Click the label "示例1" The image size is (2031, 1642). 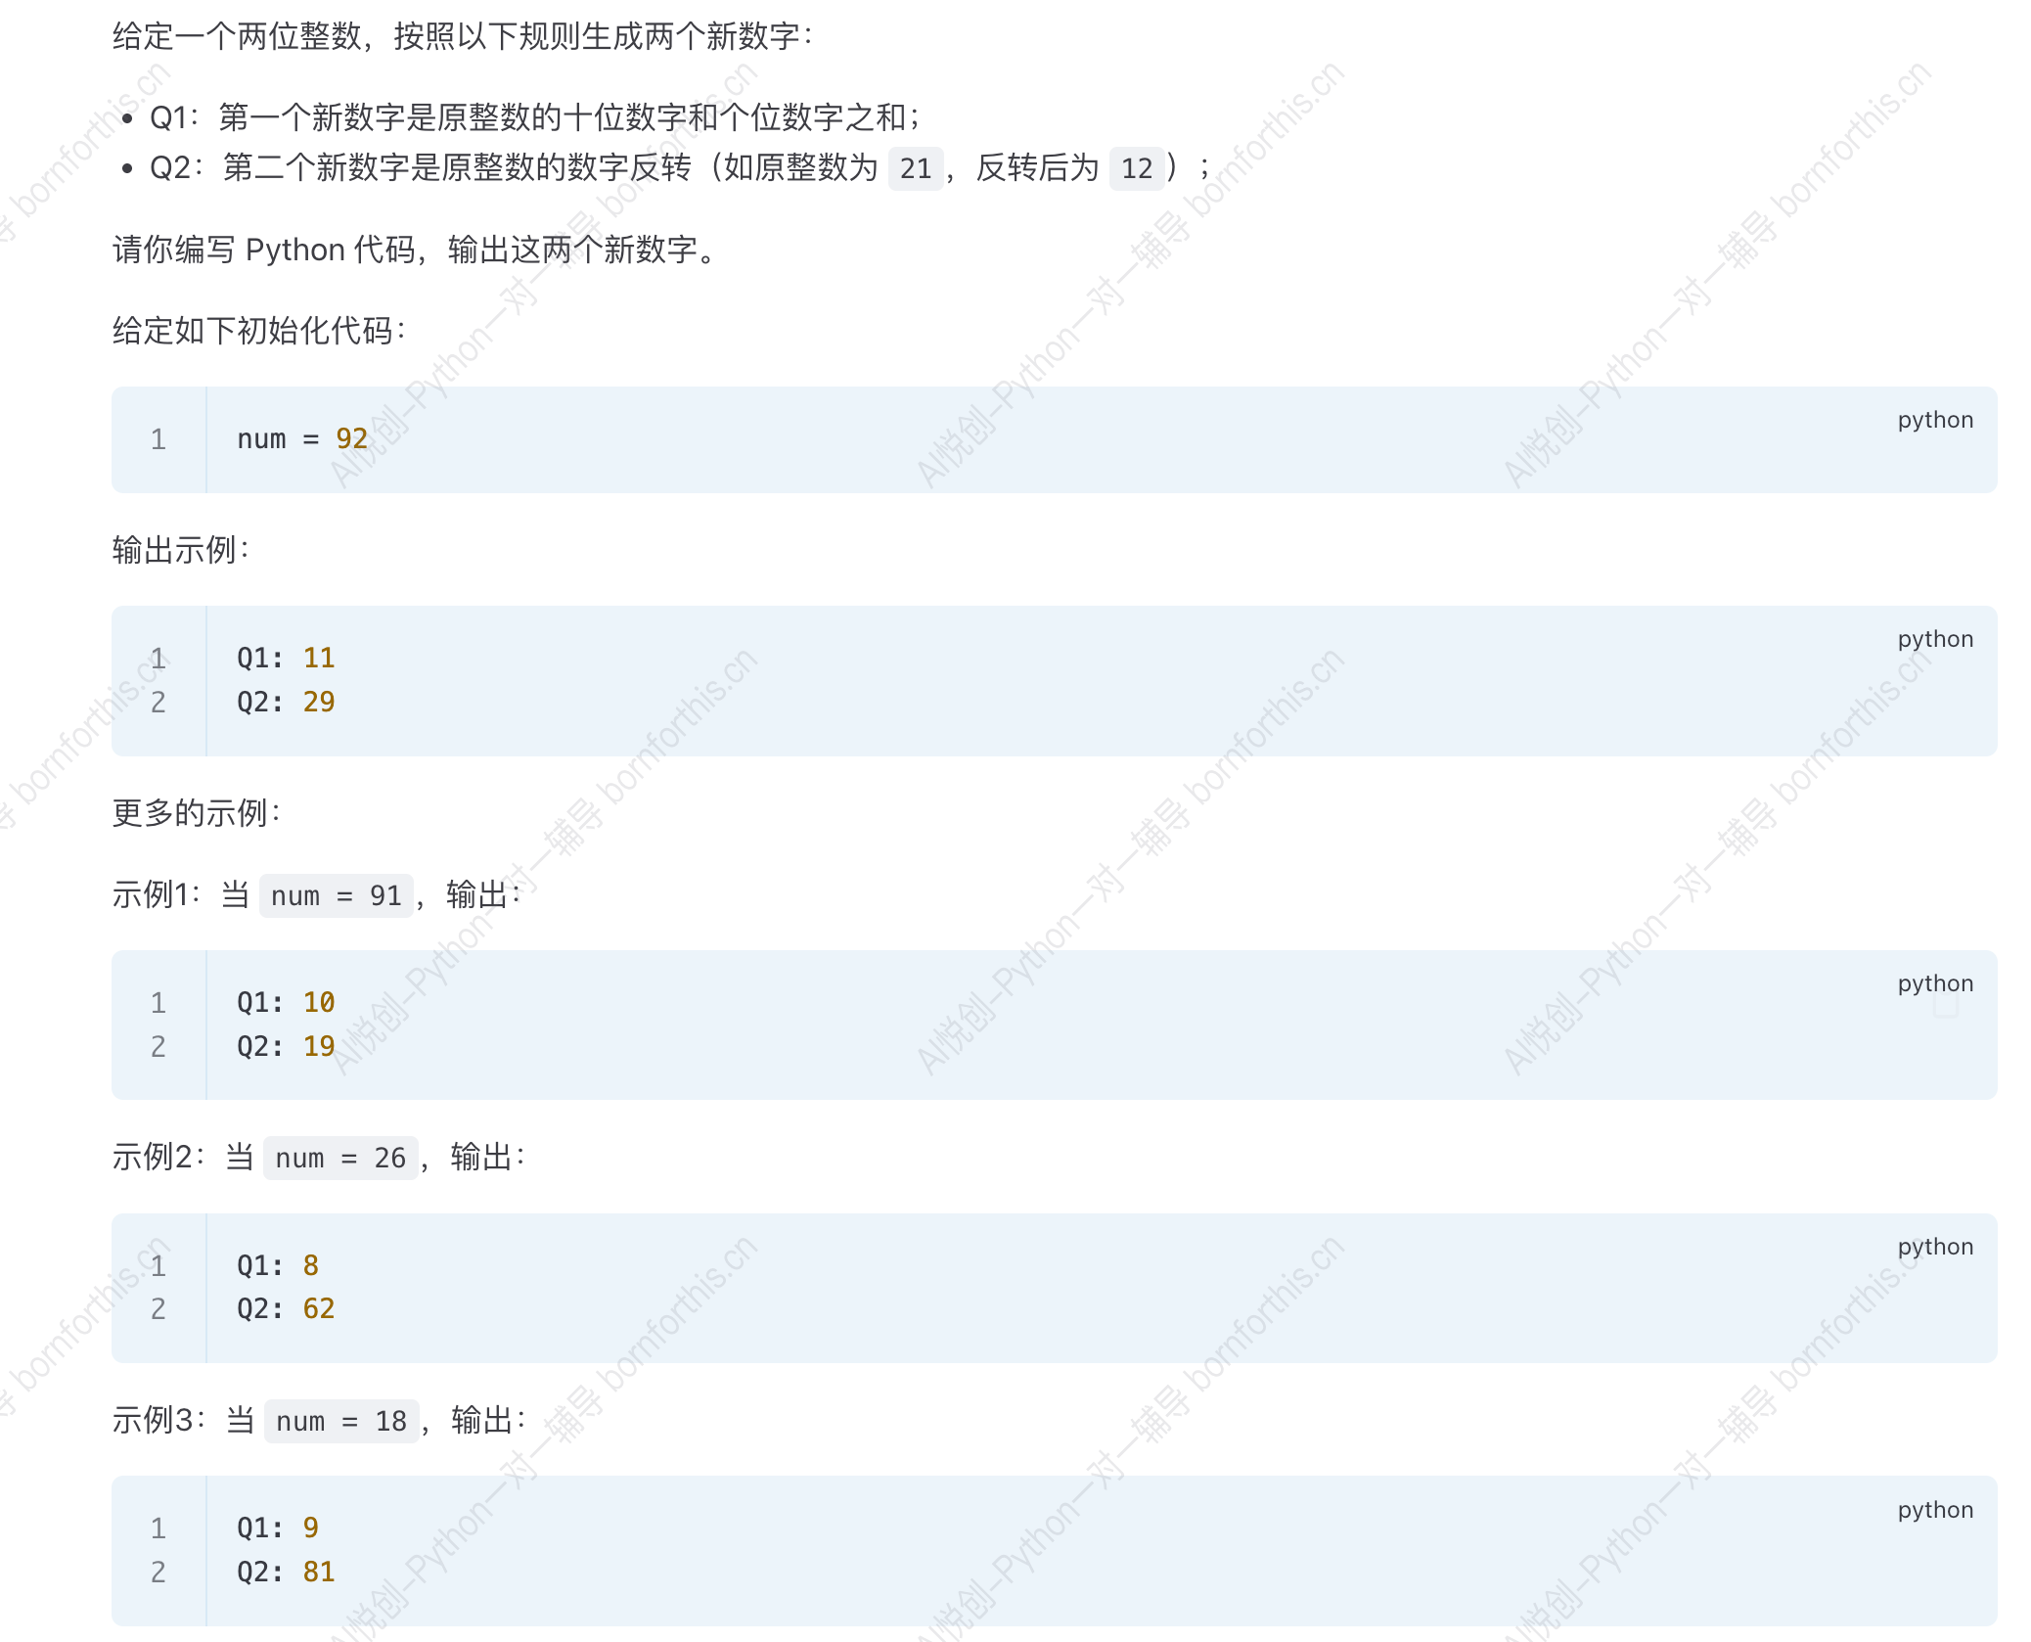(x=151, y=894)
